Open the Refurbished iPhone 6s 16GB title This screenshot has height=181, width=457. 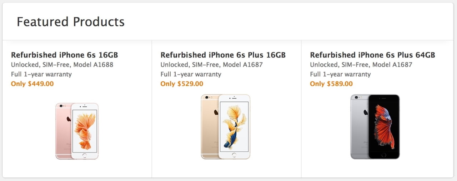pos(64,55)
